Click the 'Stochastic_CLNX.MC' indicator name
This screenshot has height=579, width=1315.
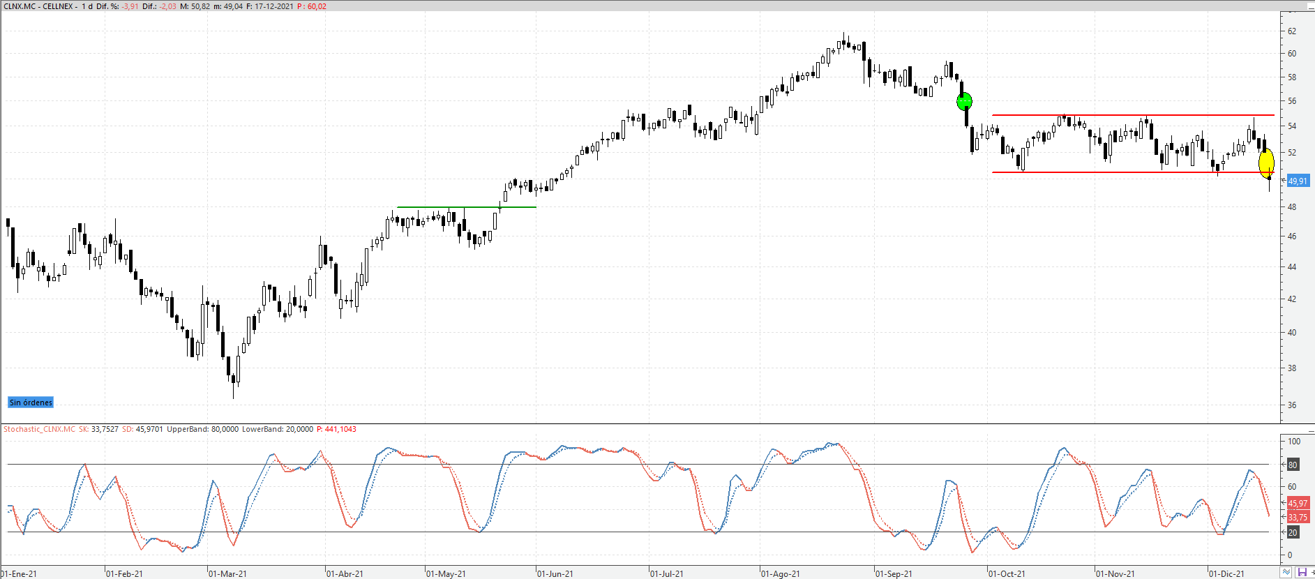(x=39, y=429)
